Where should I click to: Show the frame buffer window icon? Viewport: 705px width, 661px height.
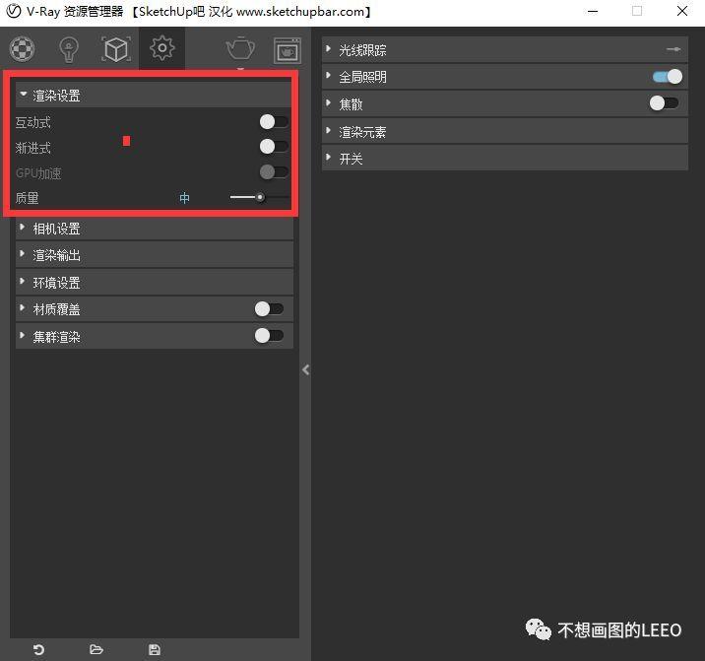pyautogui.click(x=288, y=50)
